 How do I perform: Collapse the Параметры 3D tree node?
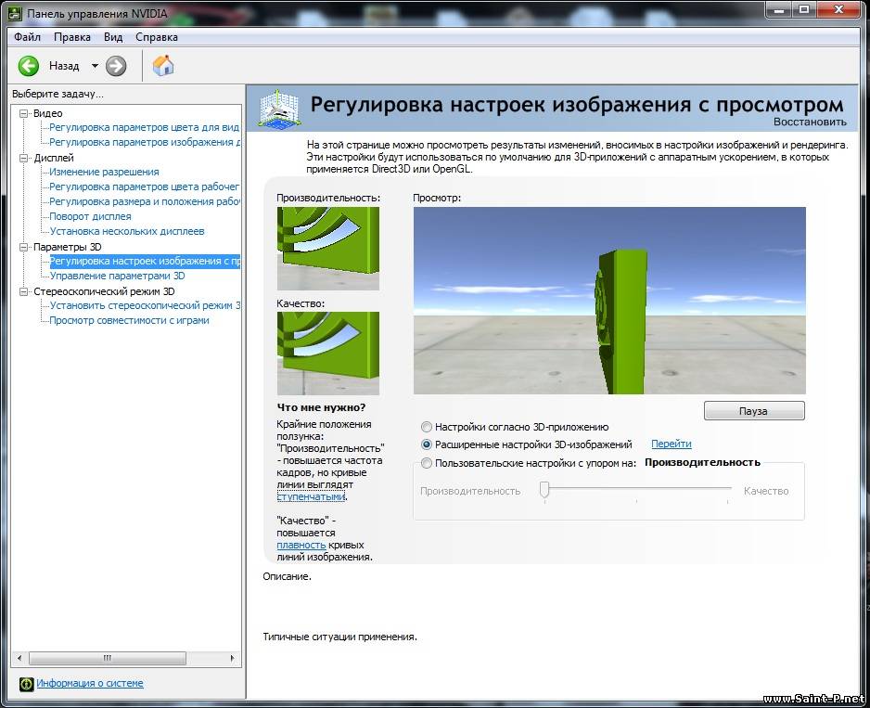tap(24, 247)
